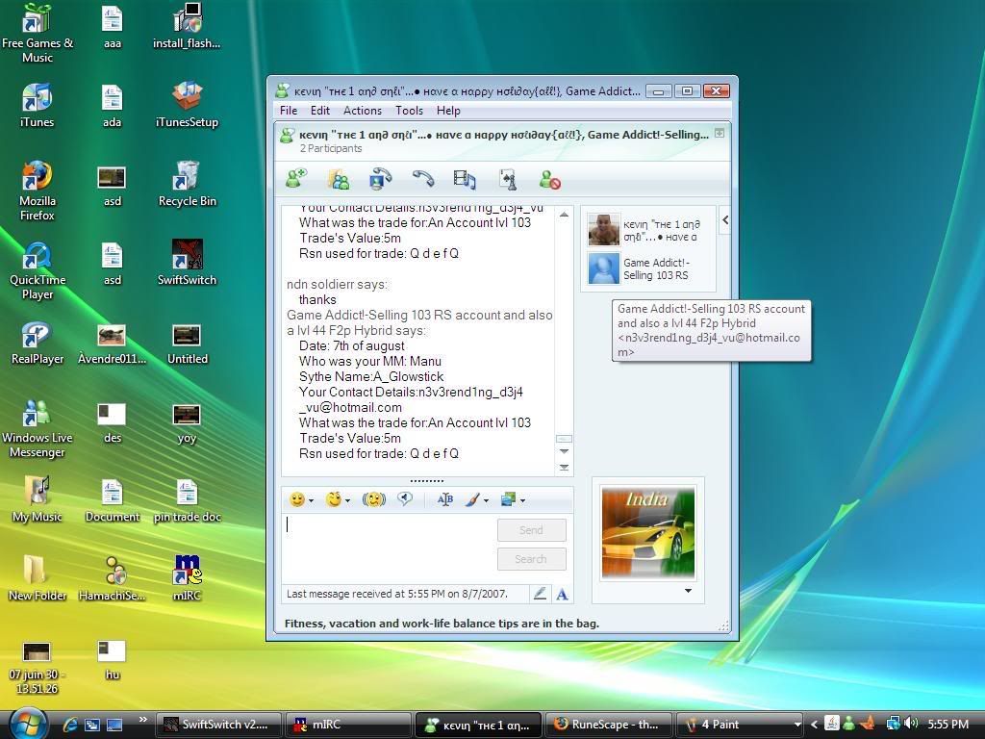985x739 pixels.
Task: Select the iTunes desktop shortcut
Action: (38, 105)
